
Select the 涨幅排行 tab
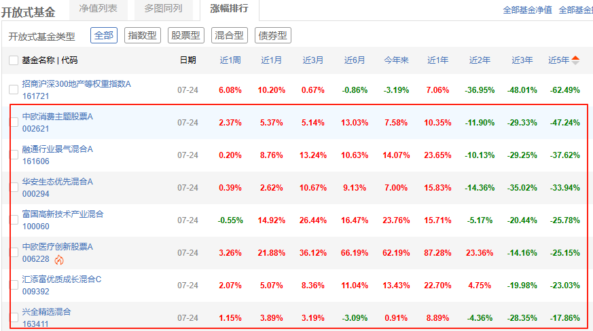(229, 8)
